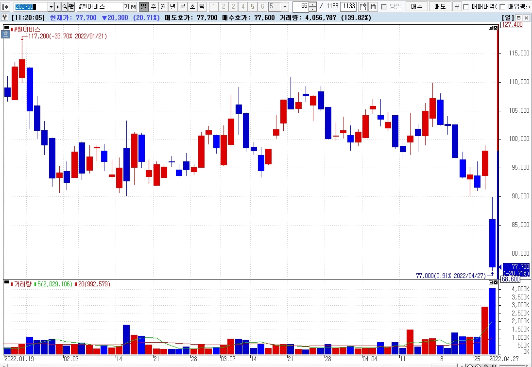Image resolution: width=532 pixels, height=367 pixels.
Task: Open the wrench settings icon
Action: tap(5, 17)
